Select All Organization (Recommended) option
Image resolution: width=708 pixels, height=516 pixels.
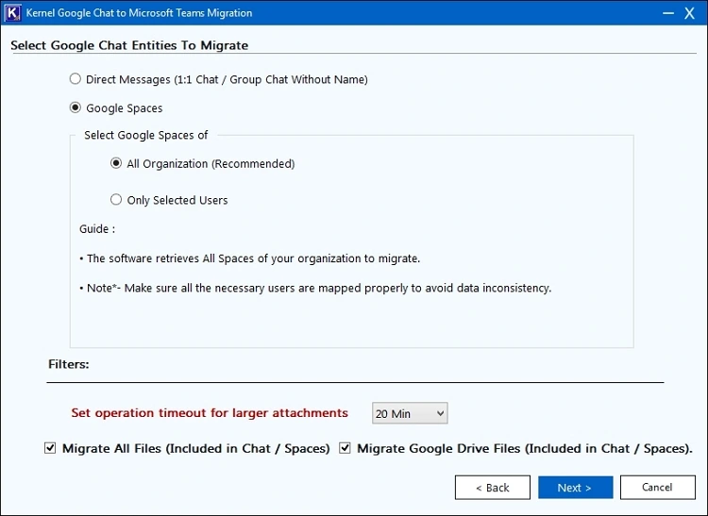point(116,163)
